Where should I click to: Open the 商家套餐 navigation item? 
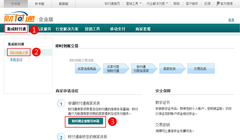tap(143, 29)
